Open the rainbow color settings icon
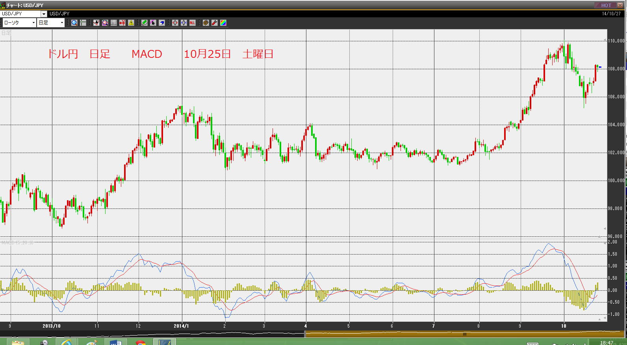Screen dimensions: 627x345 [x=223, y=23]
